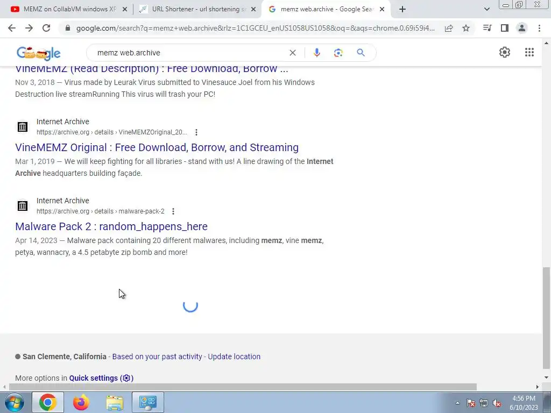This screenshot has width=551, height=413.
Task: Show hidden system tray icons
Action: (457, 403)
